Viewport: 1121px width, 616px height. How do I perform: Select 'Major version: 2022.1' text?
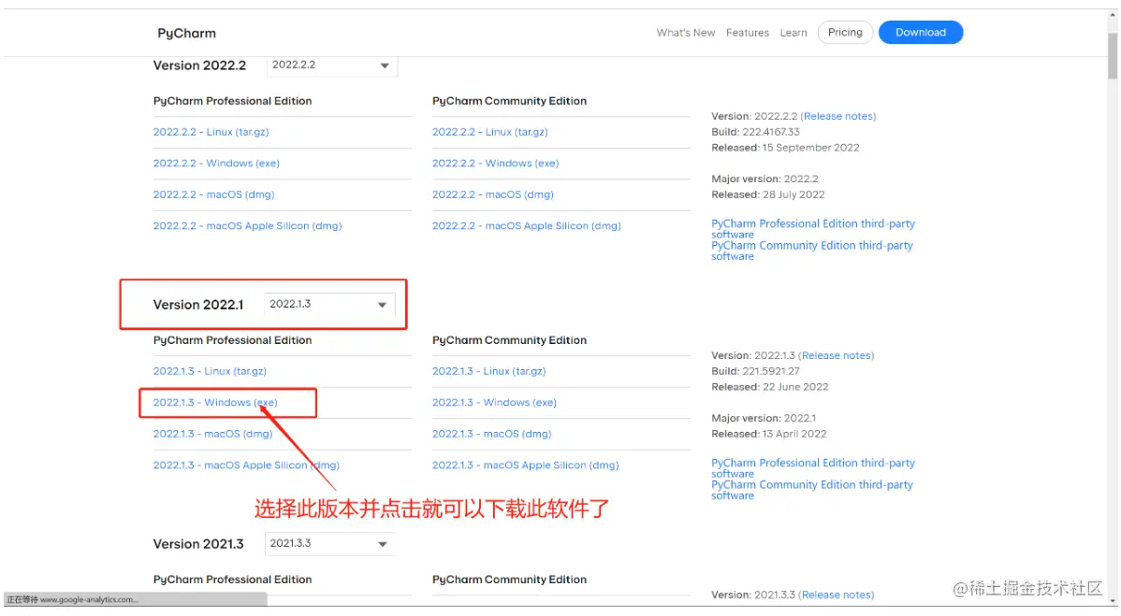click(x=764, y=418)
